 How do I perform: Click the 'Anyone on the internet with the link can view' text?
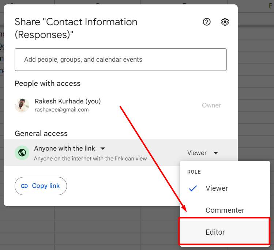pyautogui.click(x=90, y=159)
